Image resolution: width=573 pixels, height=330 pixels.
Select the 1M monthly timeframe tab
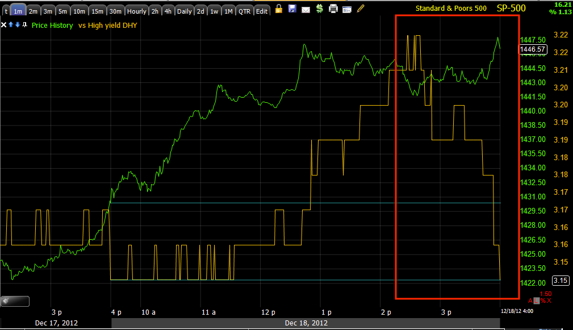228,11
